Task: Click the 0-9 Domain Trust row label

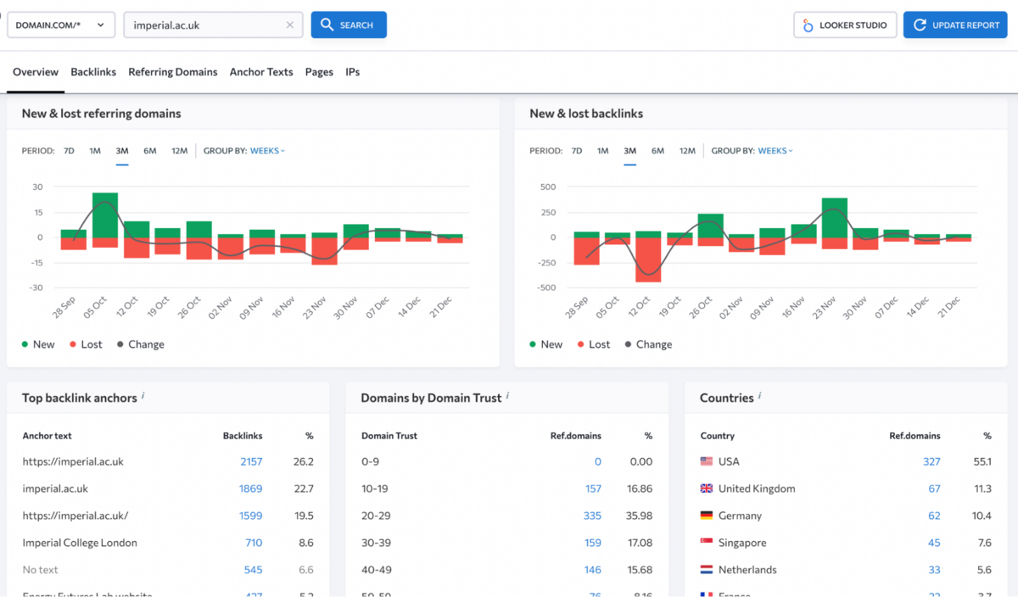Action: [x=371, y=461]
